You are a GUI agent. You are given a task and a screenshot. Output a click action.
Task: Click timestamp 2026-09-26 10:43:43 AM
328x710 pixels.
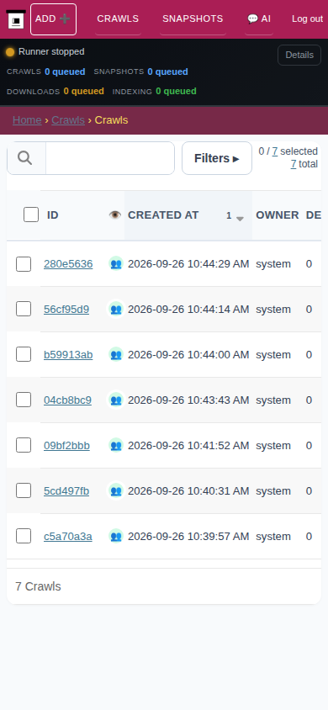[188, 400]
